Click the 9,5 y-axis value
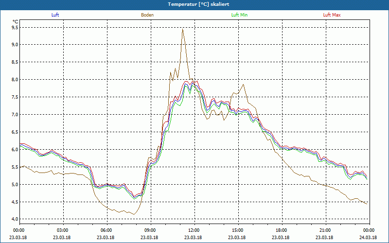Image resolution: width=389 pixels, height=243 pixels. pos(15,28)
